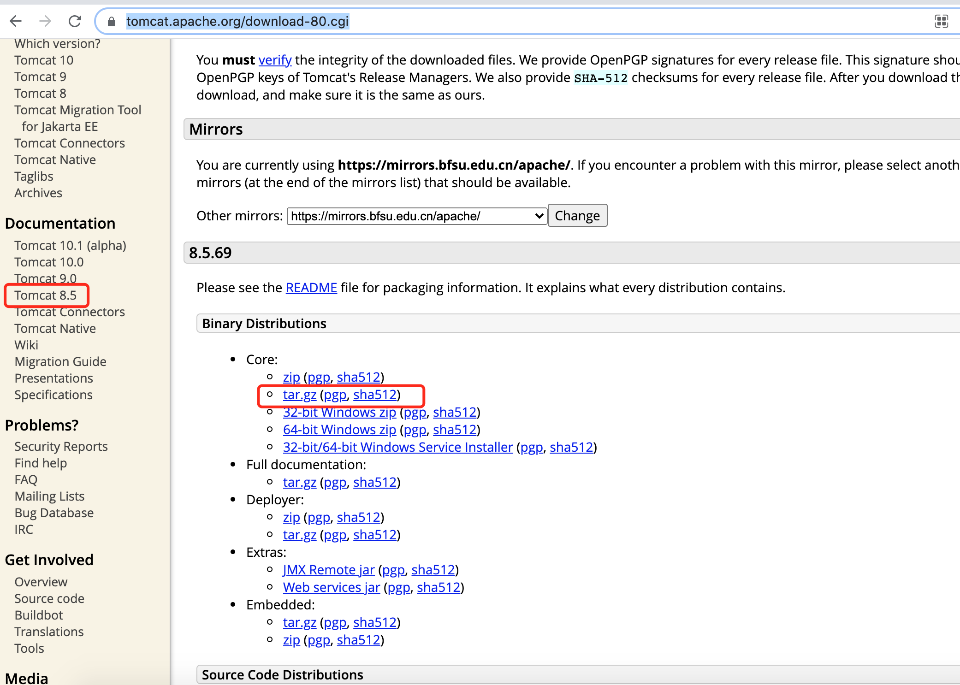
Task: Download JMX Remote jar
Action: tap(329, 570)
